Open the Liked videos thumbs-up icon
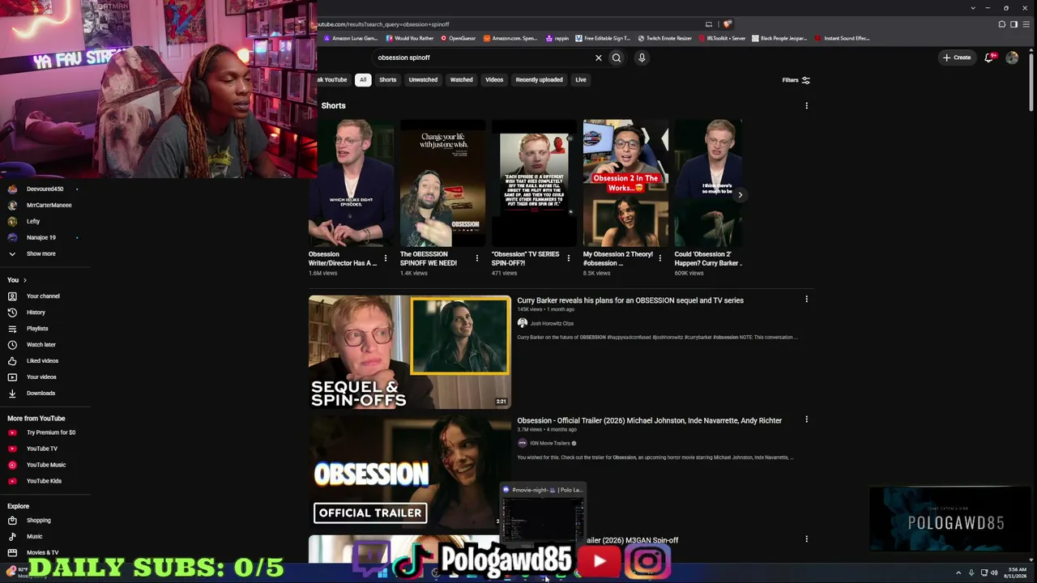This screenshot has width=1037, height=583. coord(12,361)
